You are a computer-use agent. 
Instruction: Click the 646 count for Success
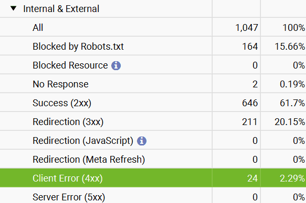[250, 103]
